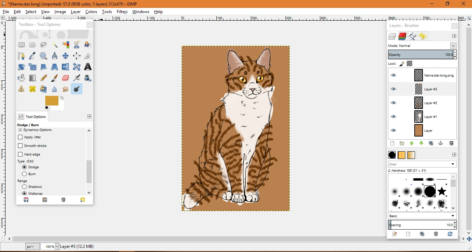Choose the Burn type radio button
The height and width of the screenshot is (252, 472).
(25, 174)
